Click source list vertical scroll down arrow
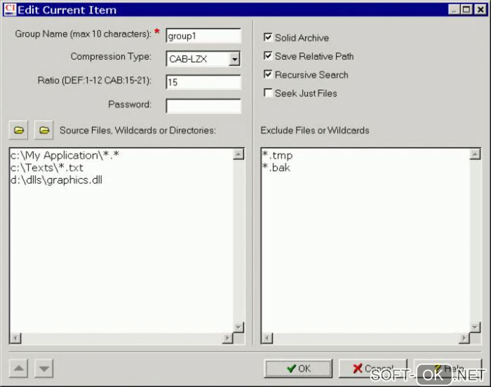The width and height of the screenshot is (491, 387). click(x=238, y=327)
